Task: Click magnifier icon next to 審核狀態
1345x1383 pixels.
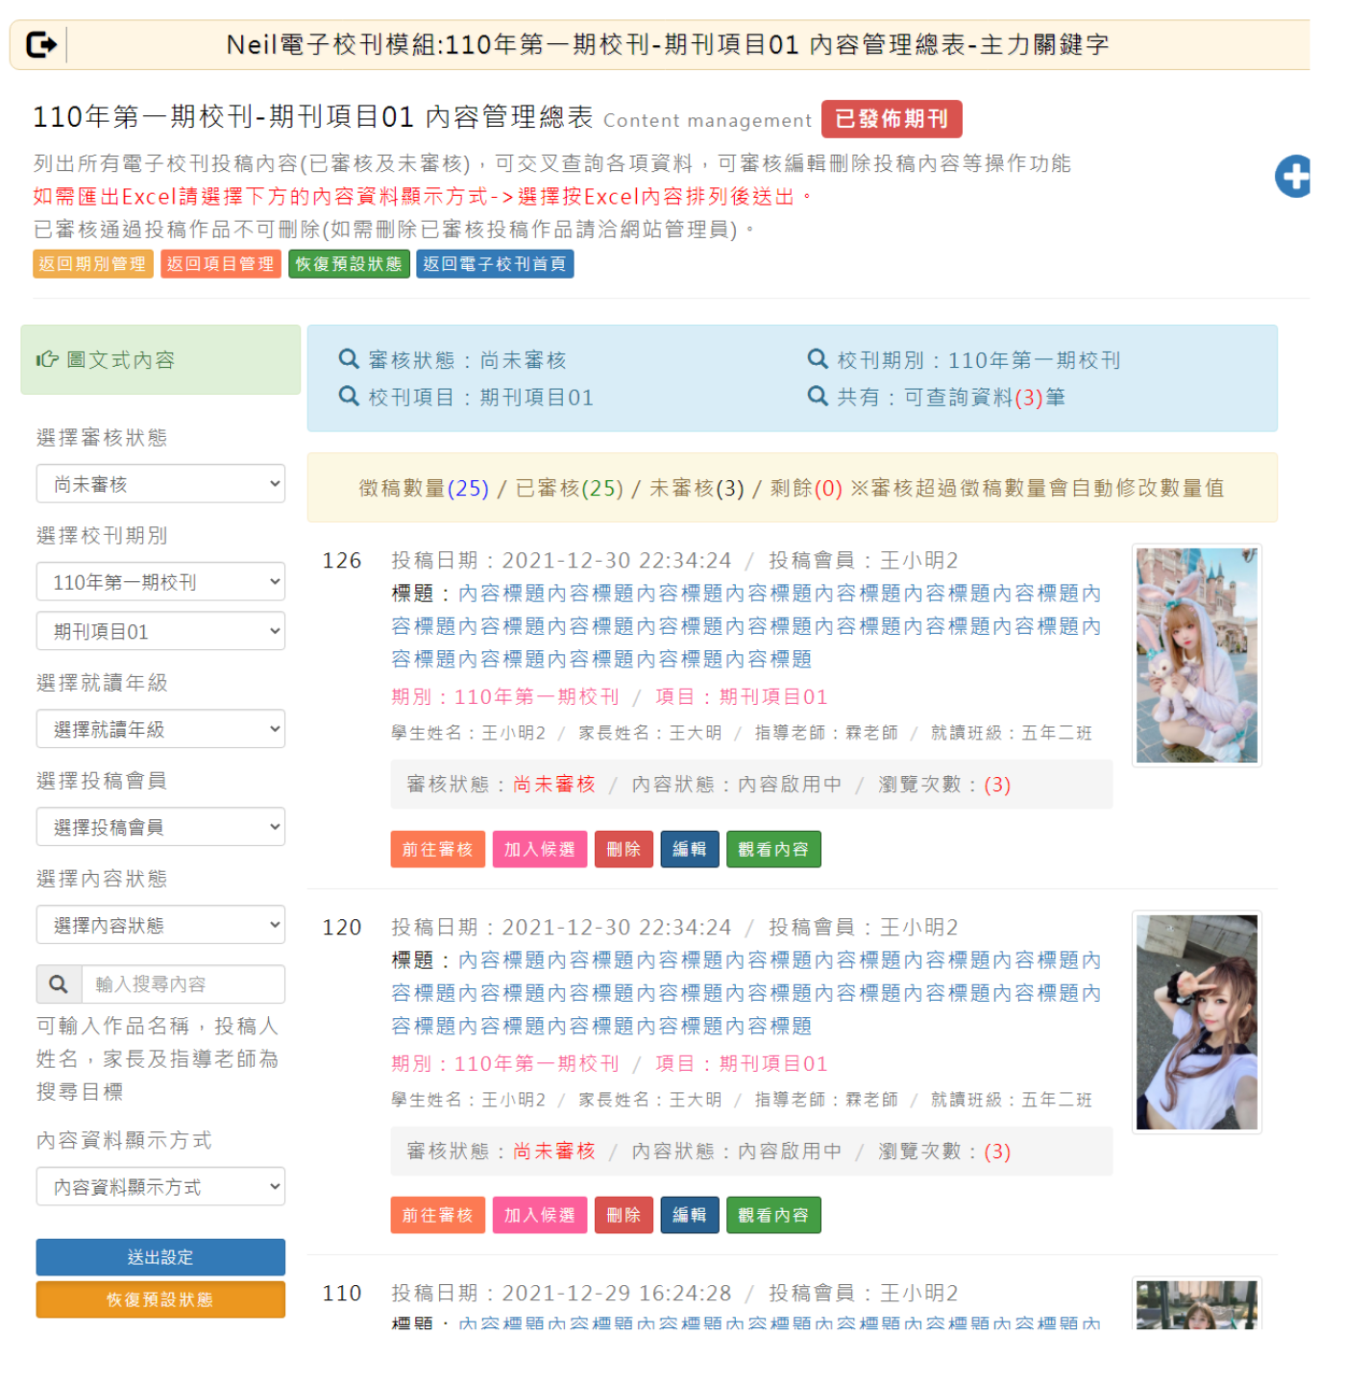Action: (x=349, y=359)
